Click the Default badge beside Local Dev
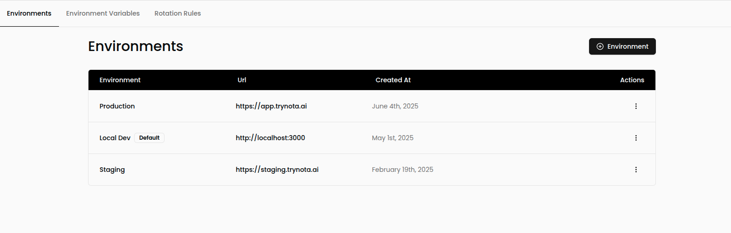731x233 pixels. point(149,138)
